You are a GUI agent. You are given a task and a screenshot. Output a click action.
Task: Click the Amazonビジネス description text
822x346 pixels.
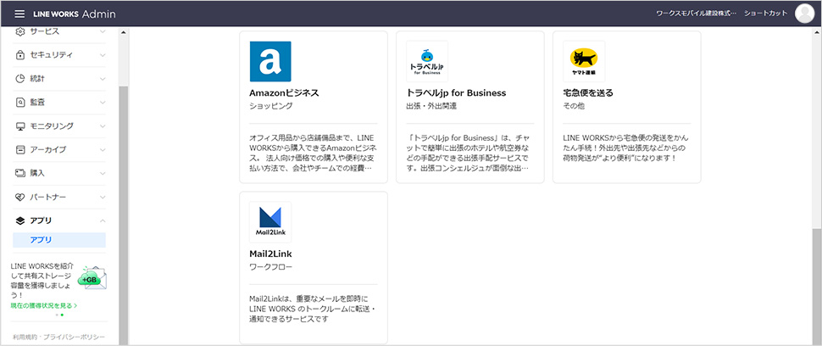(313, 153)
